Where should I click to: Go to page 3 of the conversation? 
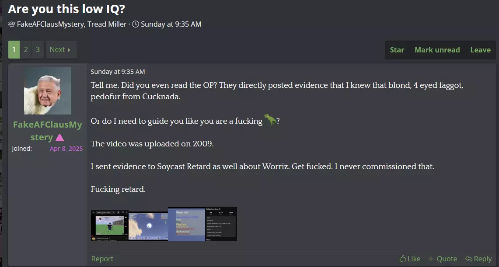[x=38, y=49]
